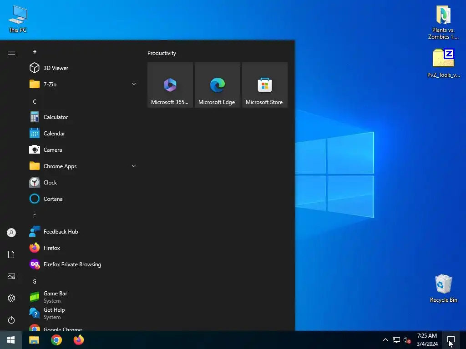The height and width of the screenshot is (349, 466).
Task: Click the muted volume tray icon
Action: pos(407,340)
